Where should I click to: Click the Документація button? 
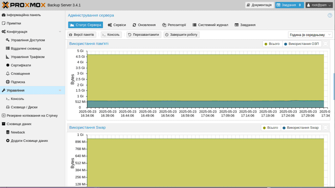click(259, 5)
